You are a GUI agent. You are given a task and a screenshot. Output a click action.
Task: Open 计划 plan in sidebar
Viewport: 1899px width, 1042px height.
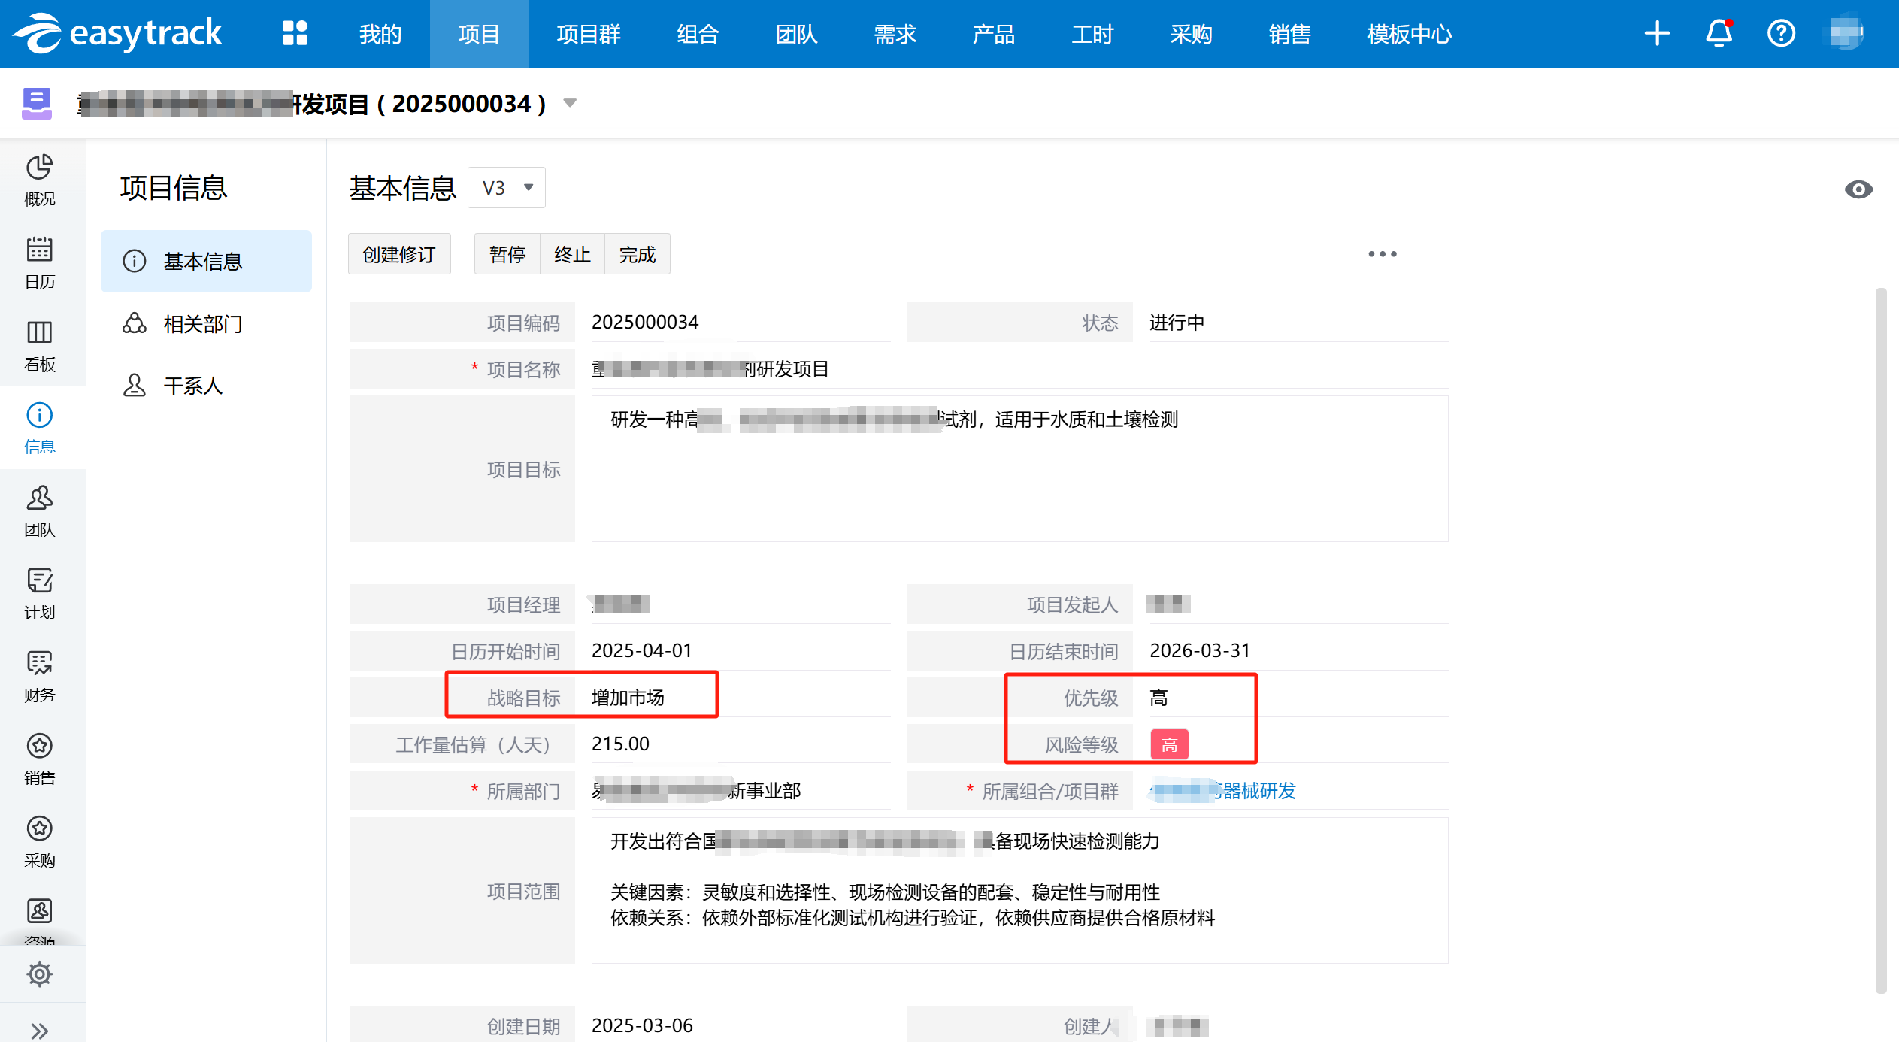pyautogui.click(x=40, y=594)
